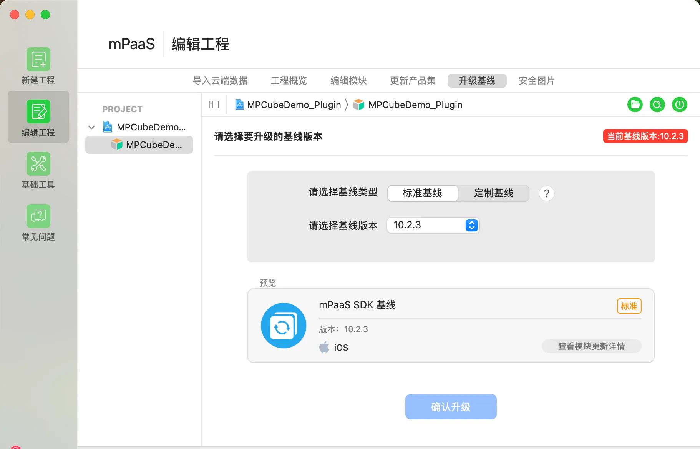This screenshot has height=449, width=700.
Task: Select the 编辑工程 sidebar icon
Action: 38,111
